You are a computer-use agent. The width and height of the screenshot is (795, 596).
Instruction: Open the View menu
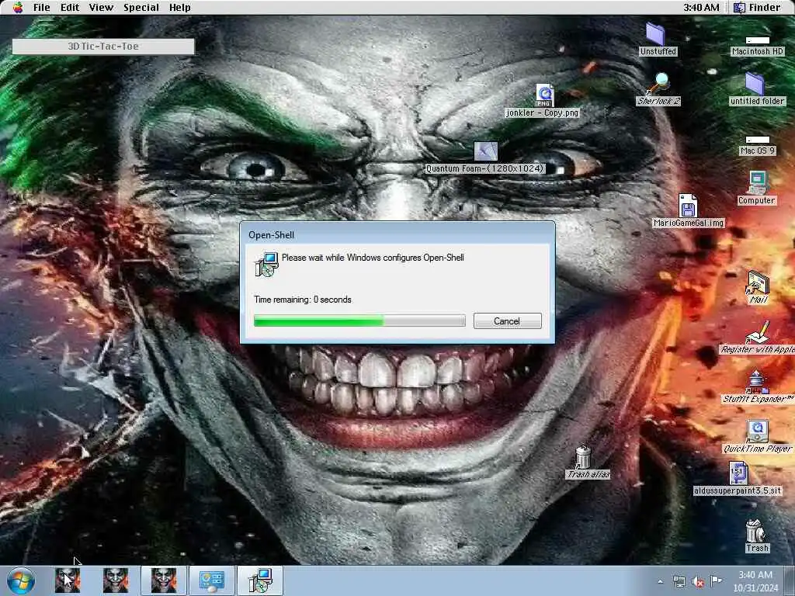pyautogui.click(x=101, y=7)
